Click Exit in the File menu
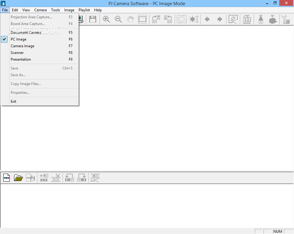The width and height of the screenshot is (294, 234). (39, 101)
